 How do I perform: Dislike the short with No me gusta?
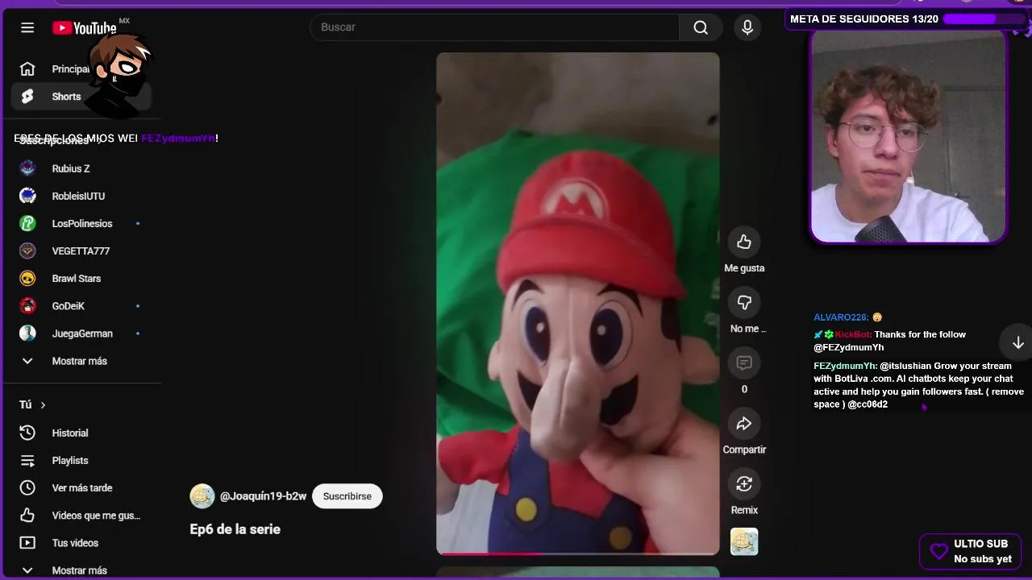click(744, 302)
